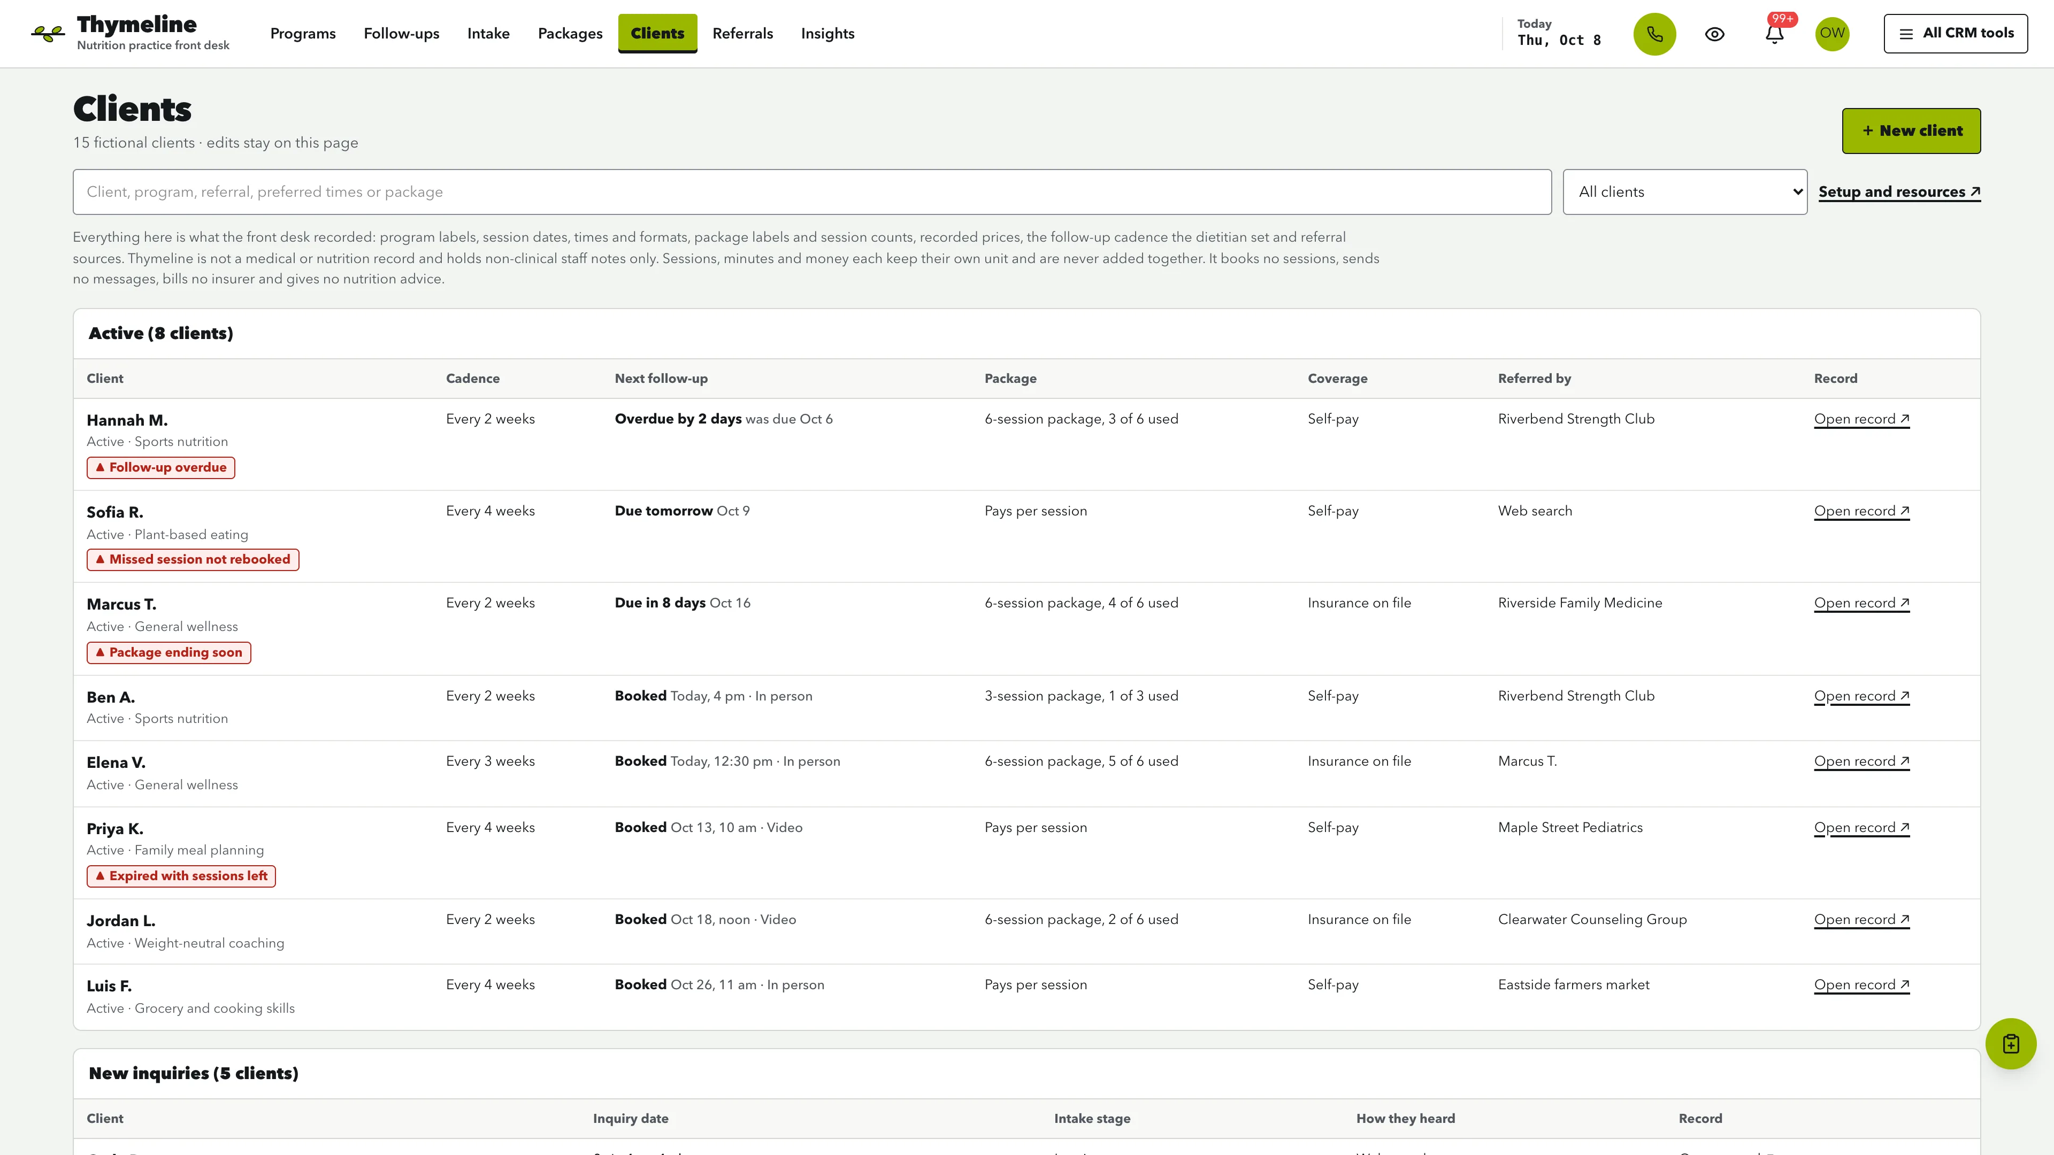2054x1155 pixels.
Task: Expand the All clients filter dropdown
Action: pyautogui.click(x=1684, y=192)
